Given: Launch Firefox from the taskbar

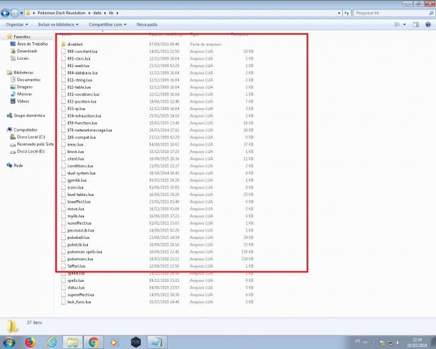Looking at the screenshot, I should (30, 342).
